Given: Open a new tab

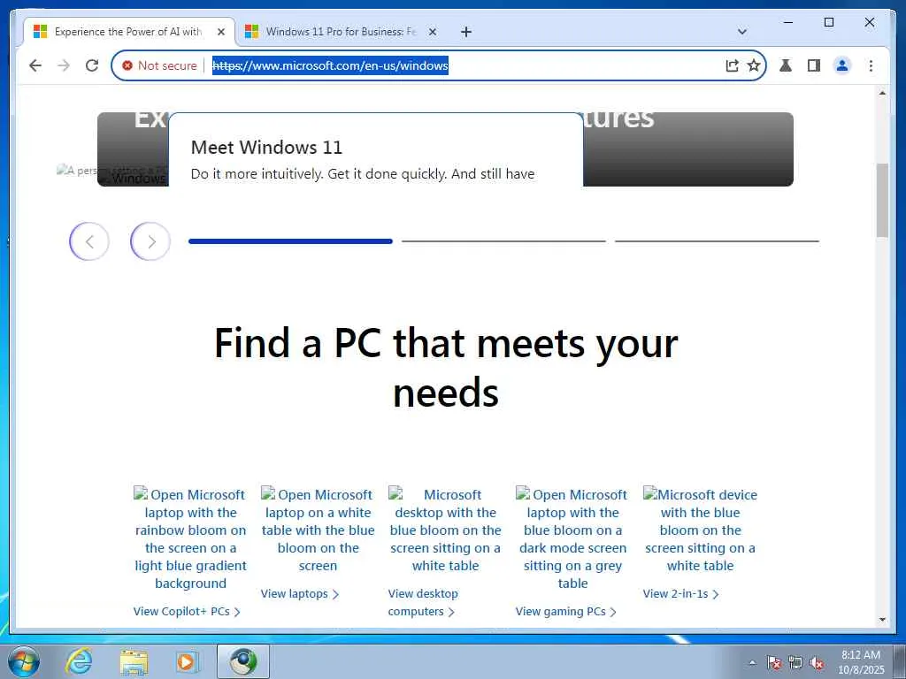Looking at the screenshot, I should coord(466,32).
